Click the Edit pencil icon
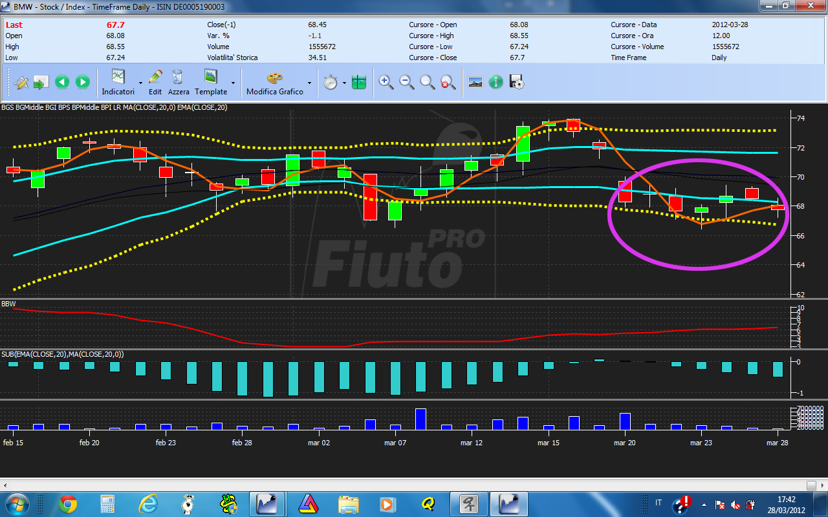 [x=155, y=76]
